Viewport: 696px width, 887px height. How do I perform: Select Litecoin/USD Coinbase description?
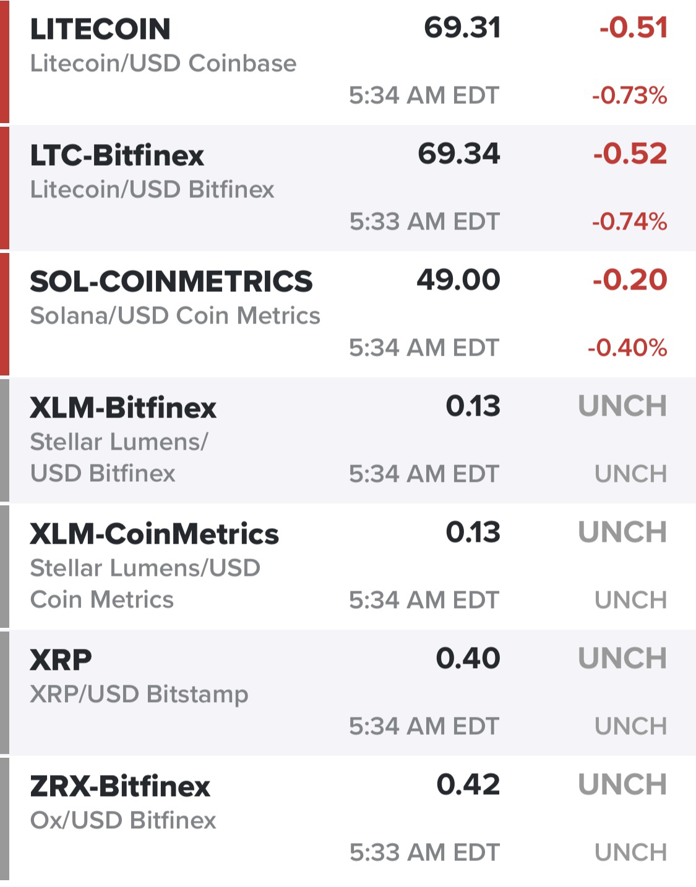(163, 63)
